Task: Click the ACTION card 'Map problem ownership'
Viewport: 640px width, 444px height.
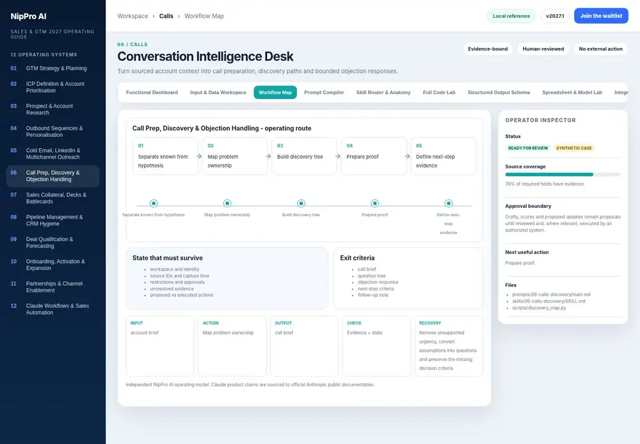Action: (232, 346)
